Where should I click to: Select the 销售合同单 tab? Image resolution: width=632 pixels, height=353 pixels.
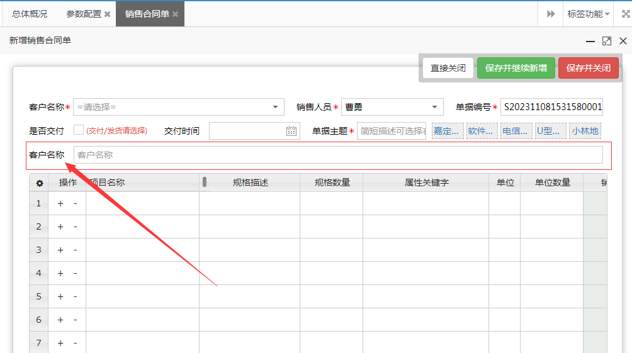147,14
